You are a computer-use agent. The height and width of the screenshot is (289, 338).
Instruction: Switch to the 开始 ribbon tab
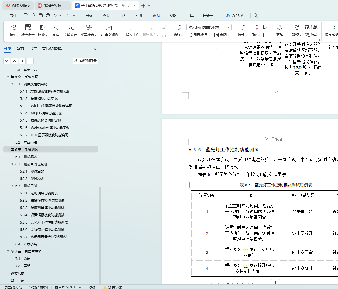90,16
